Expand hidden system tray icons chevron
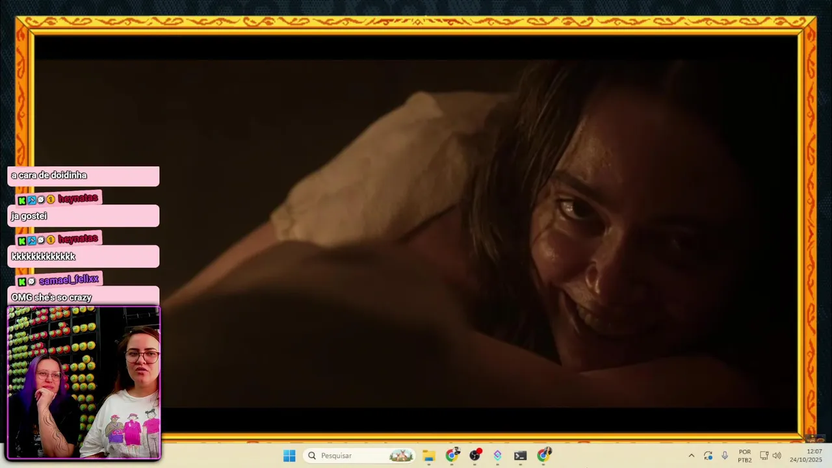Screen dimensions: 832x468 click(x=691, y=456)
